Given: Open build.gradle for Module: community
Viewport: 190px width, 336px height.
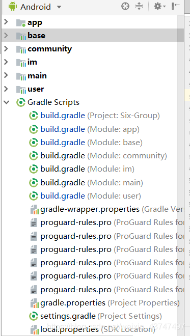Looking at the screenshot, I should point(103,156).
